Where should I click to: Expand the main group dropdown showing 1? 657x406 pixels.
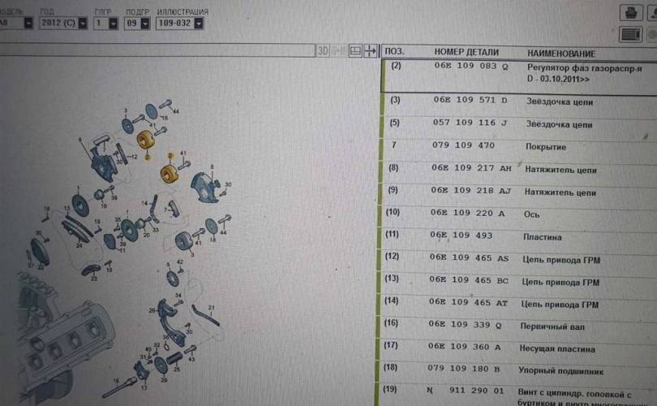click(113, 24)
